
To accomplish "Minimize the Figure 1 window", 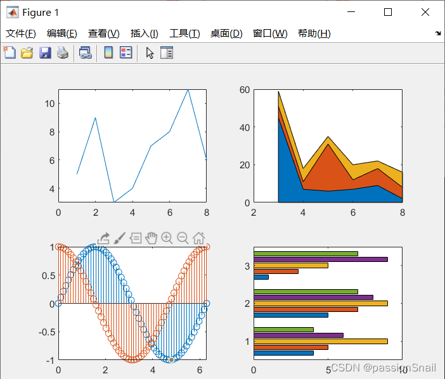I will point(351,12).
